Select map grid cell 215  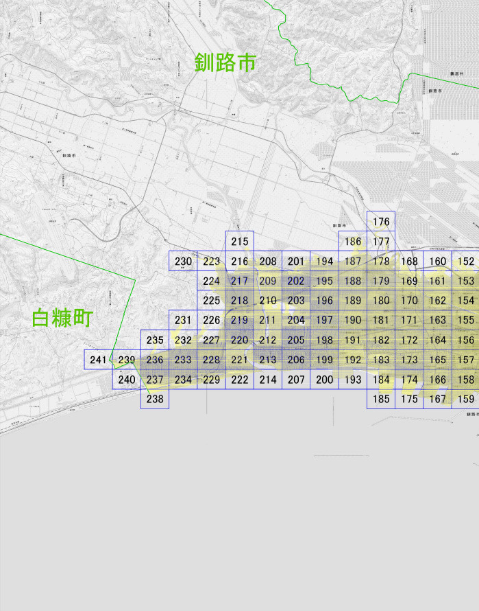(240, 241)
